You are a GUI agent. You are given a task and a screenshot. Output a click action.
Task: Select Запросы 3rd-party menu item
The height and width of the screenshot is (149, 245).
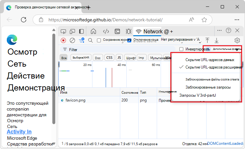tap(206, 95)
